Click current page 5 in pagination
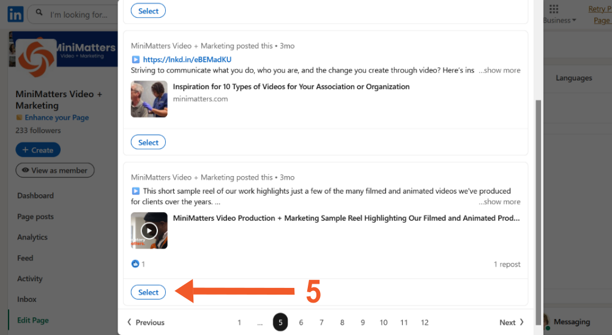The image size is (612, 335). click(280, 323)
